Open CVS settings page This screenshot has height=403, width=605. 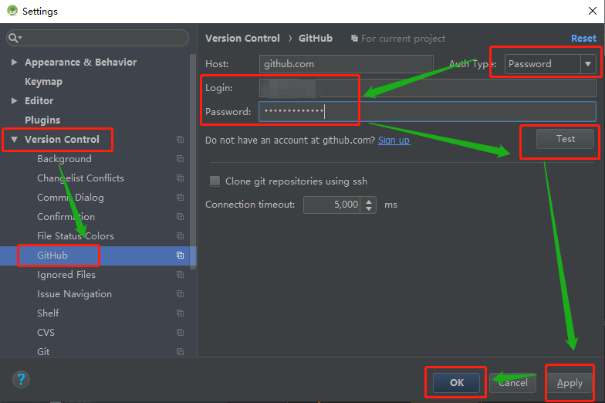[46, 332]
